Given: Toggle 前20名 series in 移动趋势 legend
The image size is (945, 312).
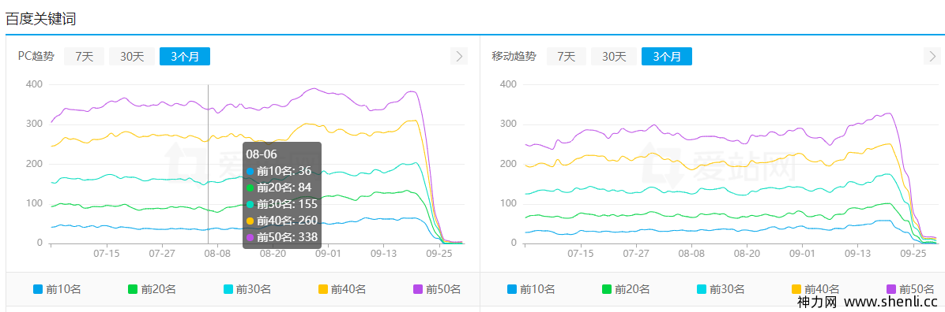Looking at the screenshot, I should click(x=627, y=289).
